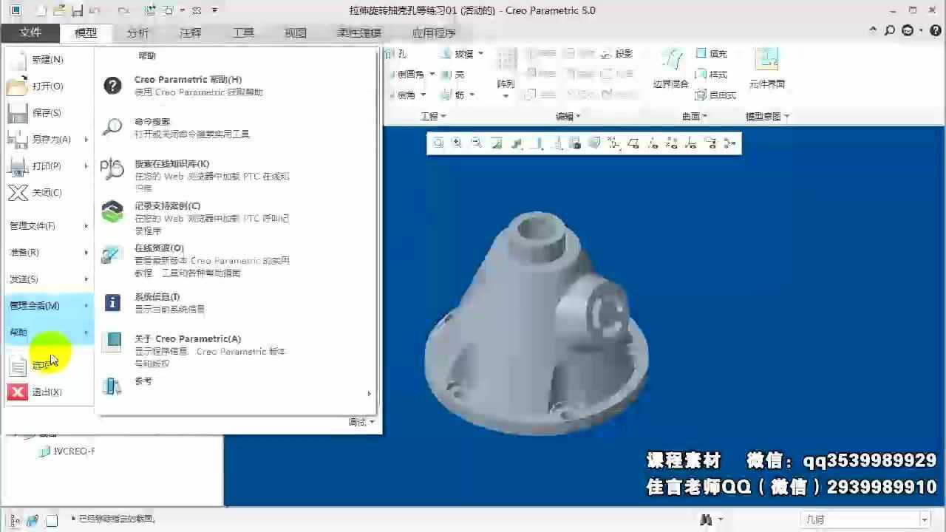Open the selection filter combo box in status bar
The image size is (946, 532).
pos(866,520)
